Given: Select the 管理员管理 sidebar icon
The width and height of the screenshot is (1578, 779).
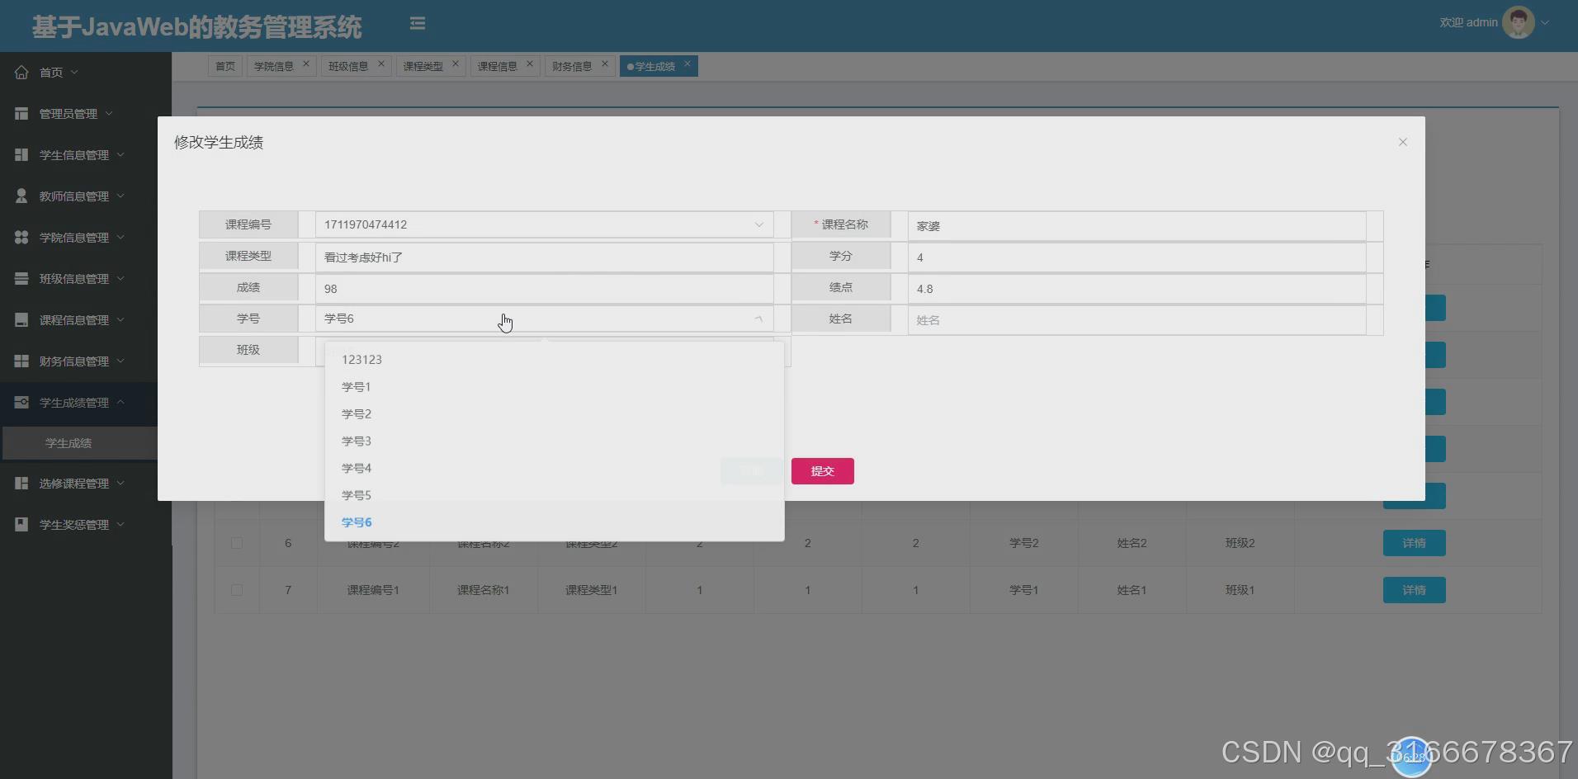Looking at the screenshot, I should coord(21,113).
